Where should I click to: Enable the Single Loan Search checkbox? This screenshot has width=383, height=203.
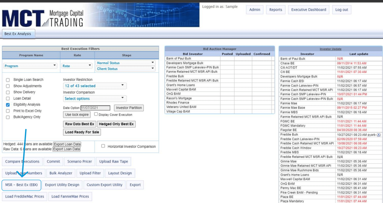[x=7, y=80]
